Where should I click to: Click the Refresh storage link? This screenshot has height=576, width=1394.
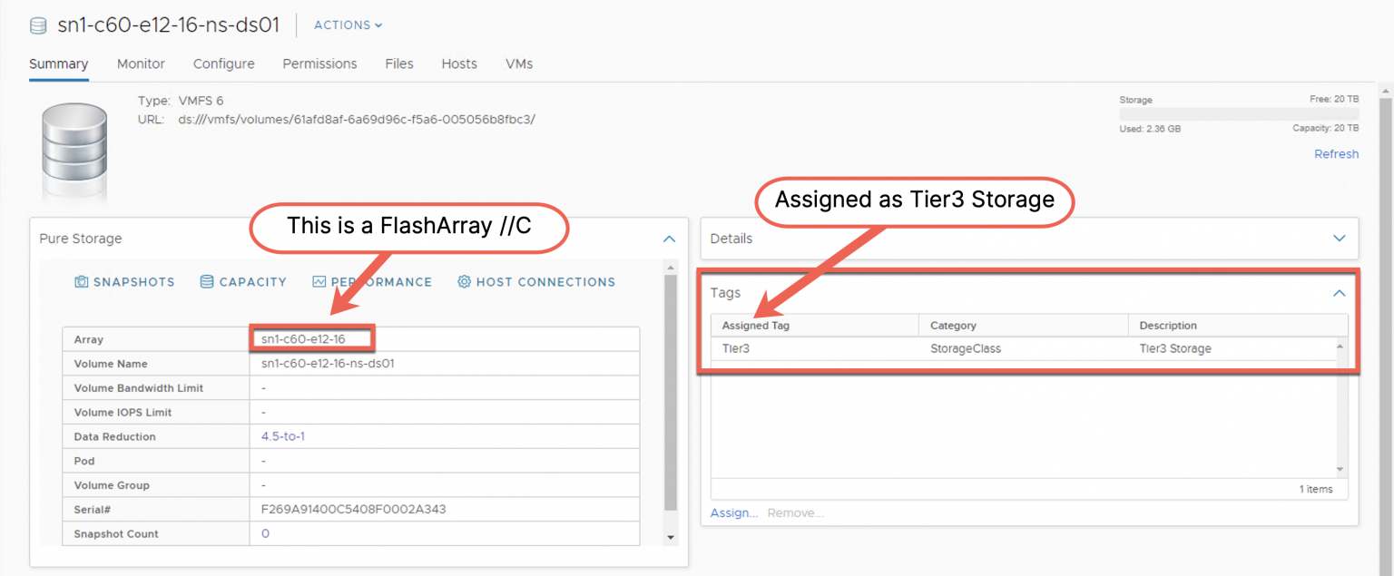tap(1336, 154)
